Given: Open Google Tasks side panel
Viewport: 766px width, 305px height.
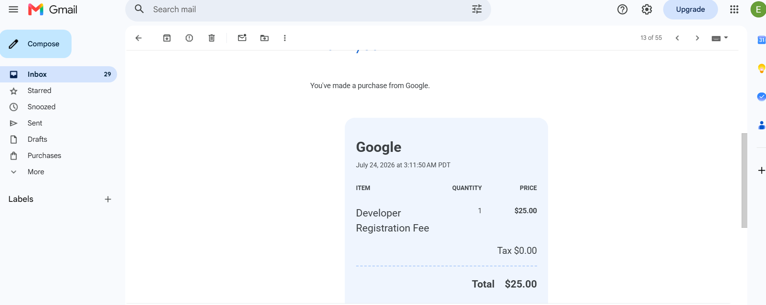Looking at the screenshot, I should 762,97.
